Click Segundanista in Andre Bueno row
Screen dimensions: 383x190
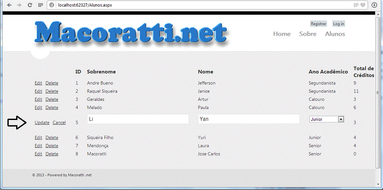coord(322,83)
